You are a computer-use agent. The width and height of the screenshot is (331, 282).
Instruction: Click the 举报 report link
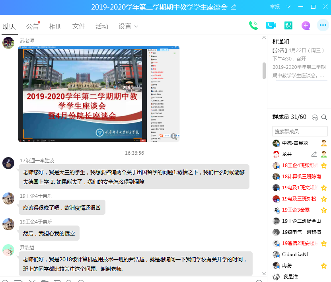275,7
